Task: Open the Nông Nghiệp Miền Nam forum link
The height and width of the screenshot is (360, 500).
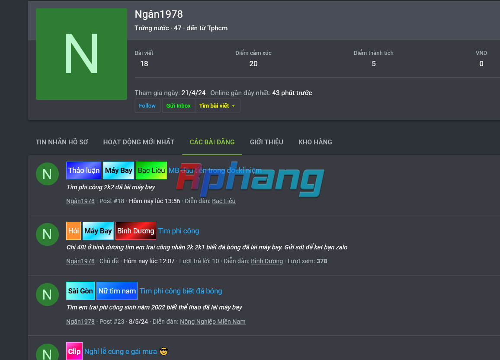Action: 213,322
